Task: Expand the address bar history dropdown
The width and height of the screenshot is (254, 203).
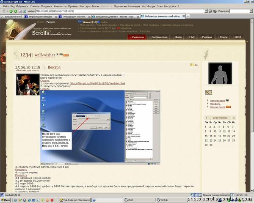Action: [x=206, y=11]
